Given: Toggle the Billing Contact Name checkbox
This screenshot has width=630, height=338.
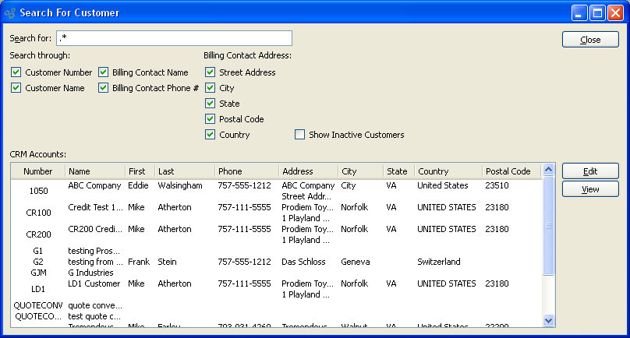Looking at the screenshot, I should [103, 72].
